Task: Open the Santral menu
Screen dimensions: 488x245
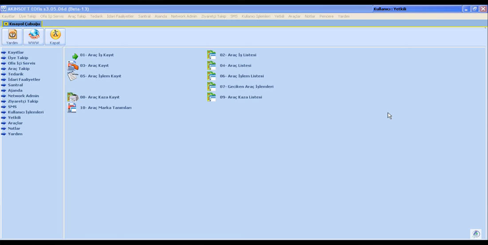Action: [x=145, y=16]
